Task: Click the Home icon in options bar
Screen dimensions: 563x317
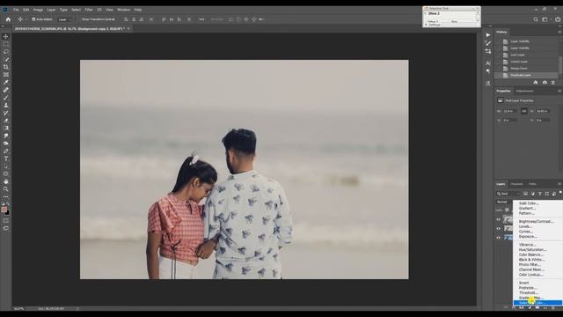Action: [8, 19]
